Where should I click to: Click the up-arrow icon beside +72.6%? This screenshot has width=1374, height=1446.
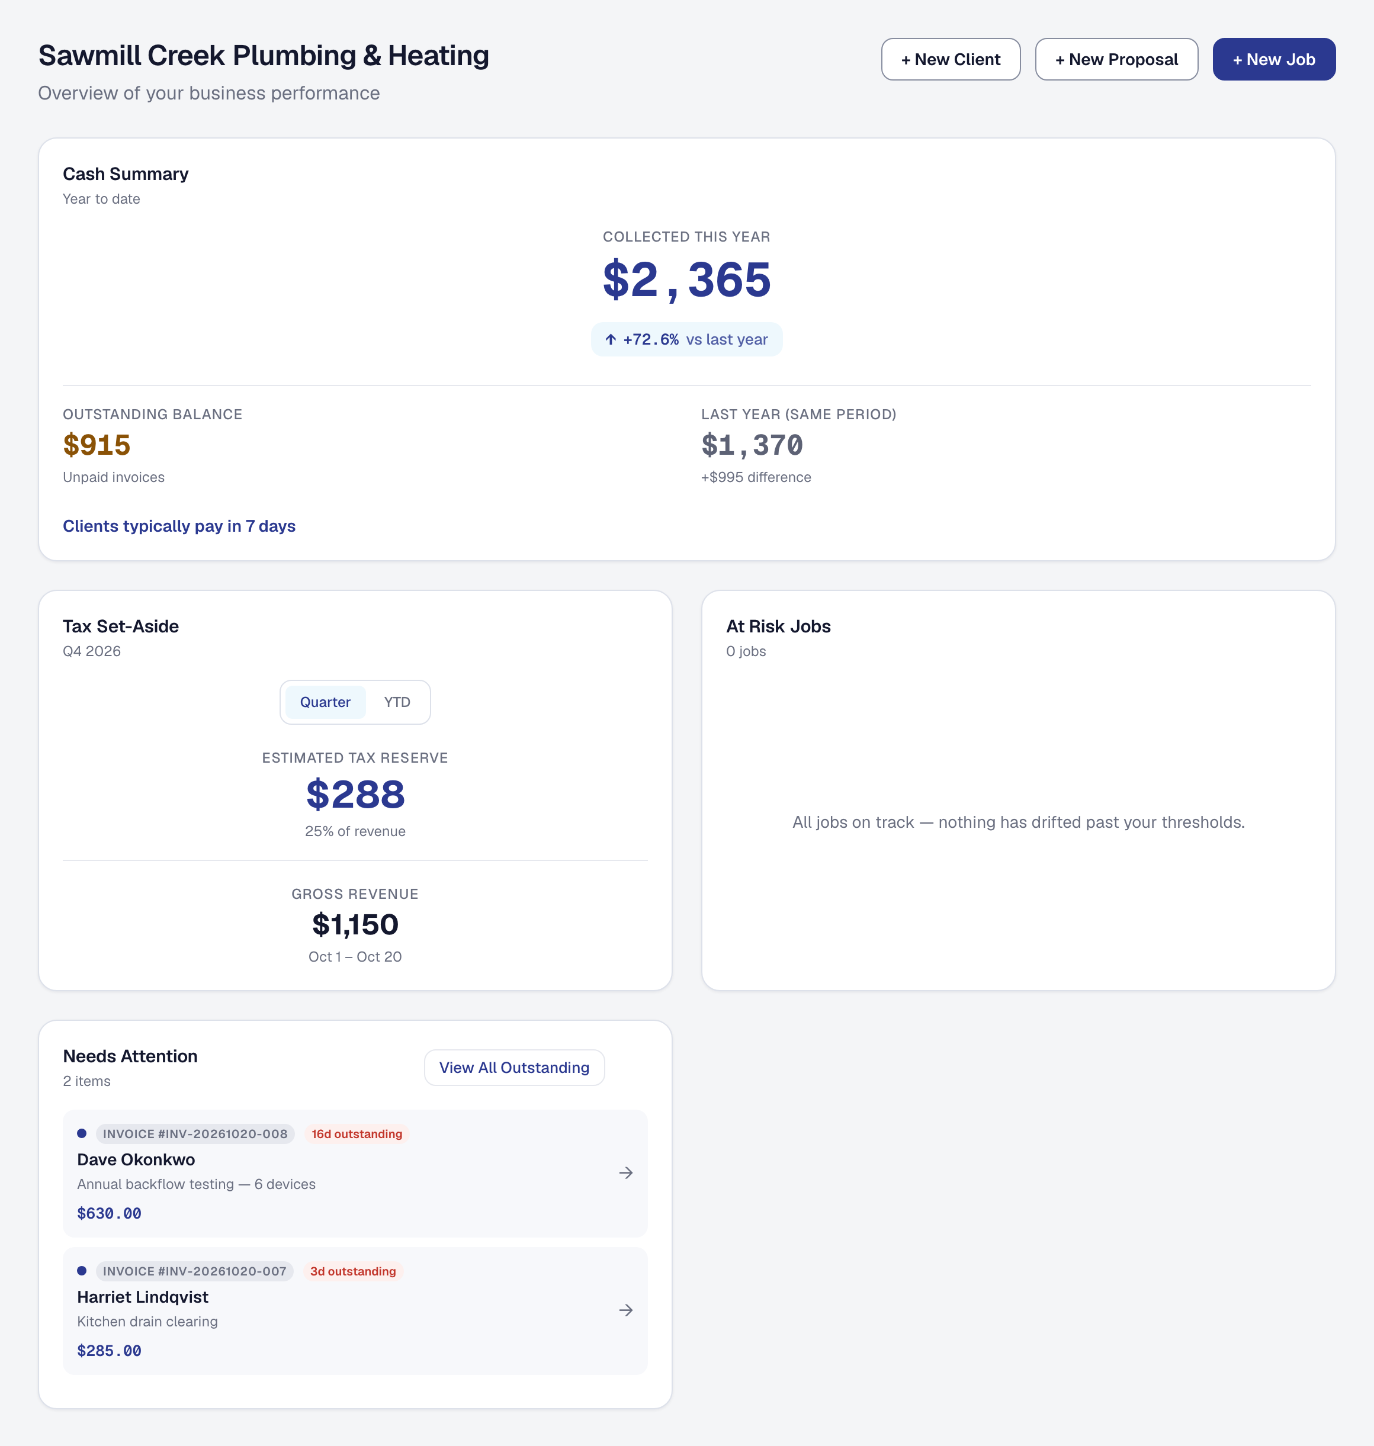coord(611,340)
